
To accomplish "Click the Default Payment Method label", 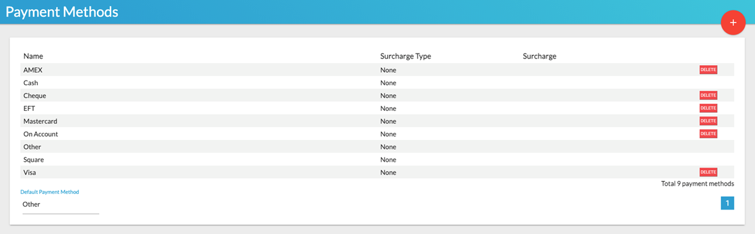I will point(50,191).
